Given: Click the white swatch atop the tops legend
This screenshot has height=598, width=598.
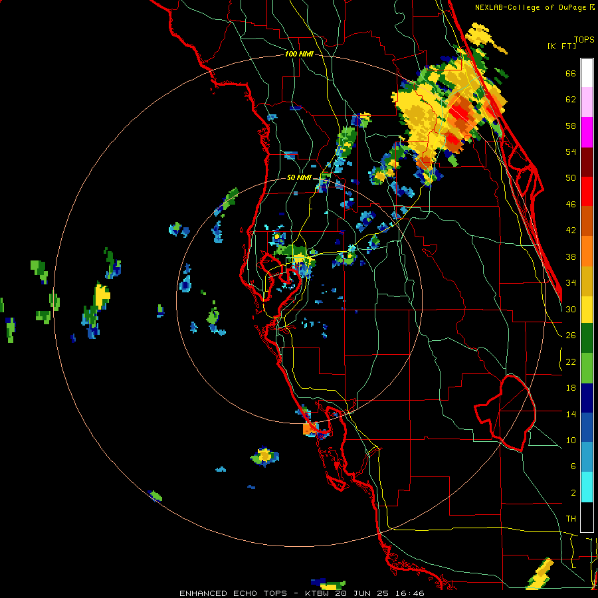Looking at the screenshot, I should pos(587,73).
